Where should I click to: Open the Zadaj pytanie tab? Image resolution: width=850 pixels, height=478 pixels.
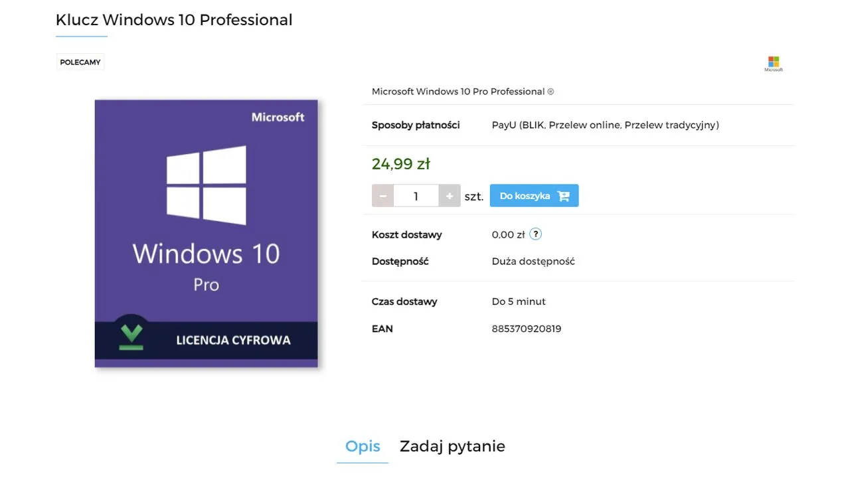click(x=452, y=446)
